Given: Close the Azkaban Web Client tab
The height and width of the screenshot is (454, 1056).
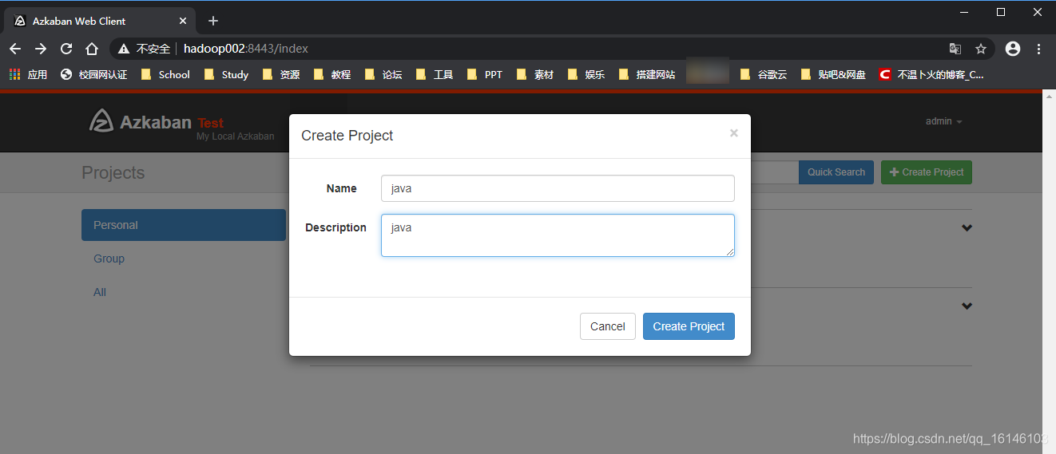Looking at the screenshot, I should (183, 21).
